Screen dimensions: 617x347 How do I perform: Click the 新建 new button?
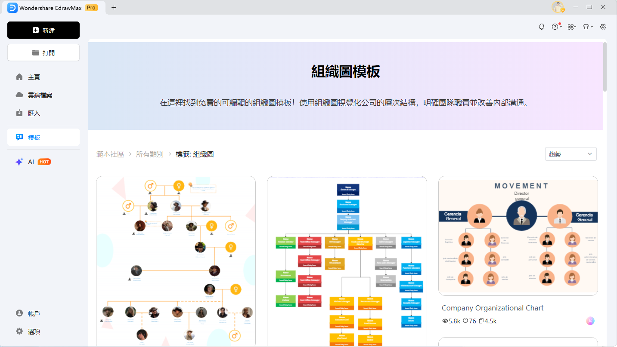click(x=43, y=30)
